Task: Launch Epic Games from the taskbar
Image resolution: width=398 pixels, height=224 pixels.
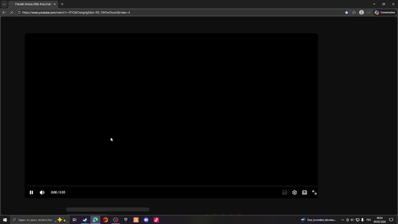Action: (126, 220)
